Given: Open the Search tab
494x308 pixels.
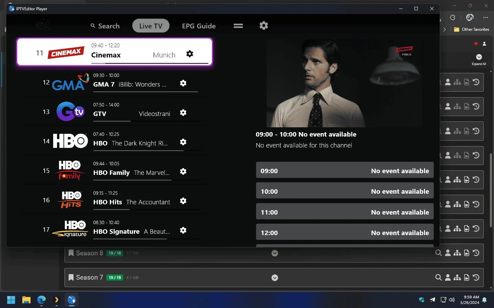Looking at the screenshot, I should point(105,26).
